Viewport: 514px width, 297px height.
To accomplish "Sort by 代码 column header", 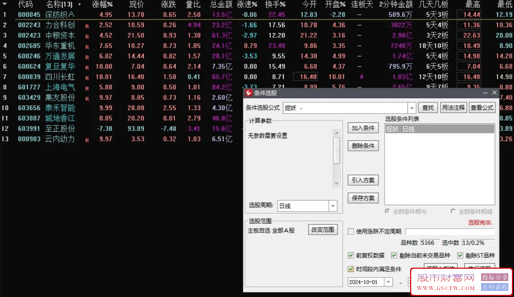I will (x=25, y=4).
